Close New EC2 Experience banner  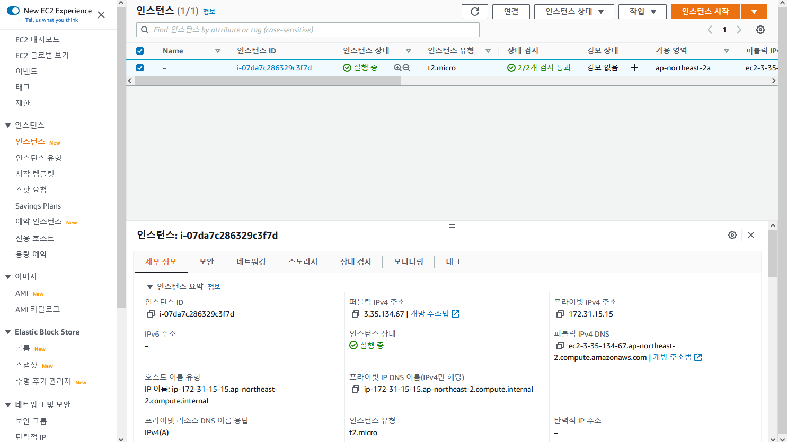(101, 15)
